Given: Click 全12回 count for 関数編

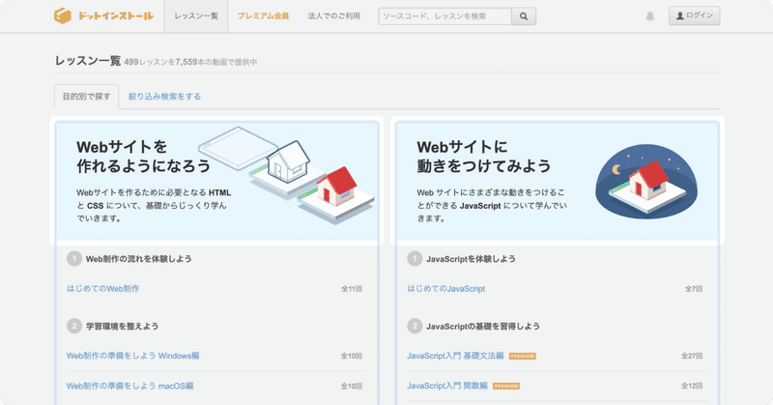Looking at the screenshot, I should pos(692,386).
